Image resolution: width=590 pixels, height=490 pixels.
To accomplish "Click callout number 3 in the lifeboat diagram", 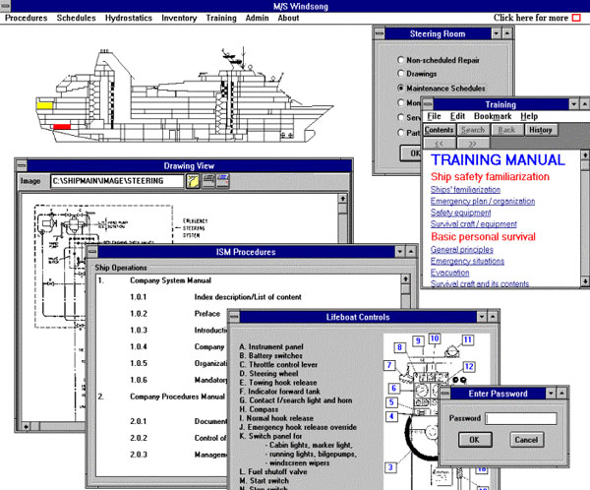I will [x=390, y=467].
